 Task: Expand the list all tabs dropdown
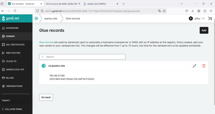coord(182,4)
